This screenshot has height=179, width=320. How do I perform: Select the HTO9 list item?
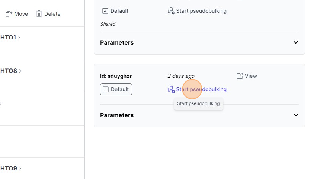[8, 168]
